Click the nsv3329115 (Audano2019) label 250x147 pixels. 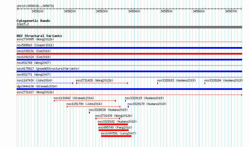144,98
